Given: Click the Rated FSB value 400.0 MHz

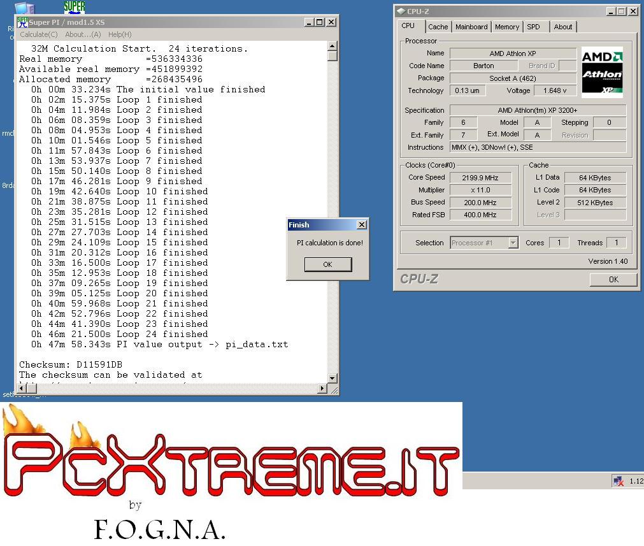Looking at the screenshot, I should coord(480,215).
